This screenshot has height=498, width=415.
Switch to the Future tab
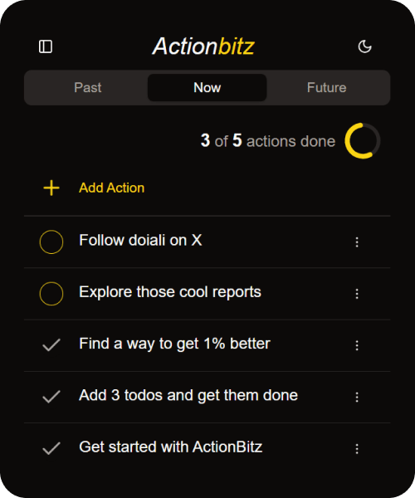pyautogui.click(x=326, y=88)
